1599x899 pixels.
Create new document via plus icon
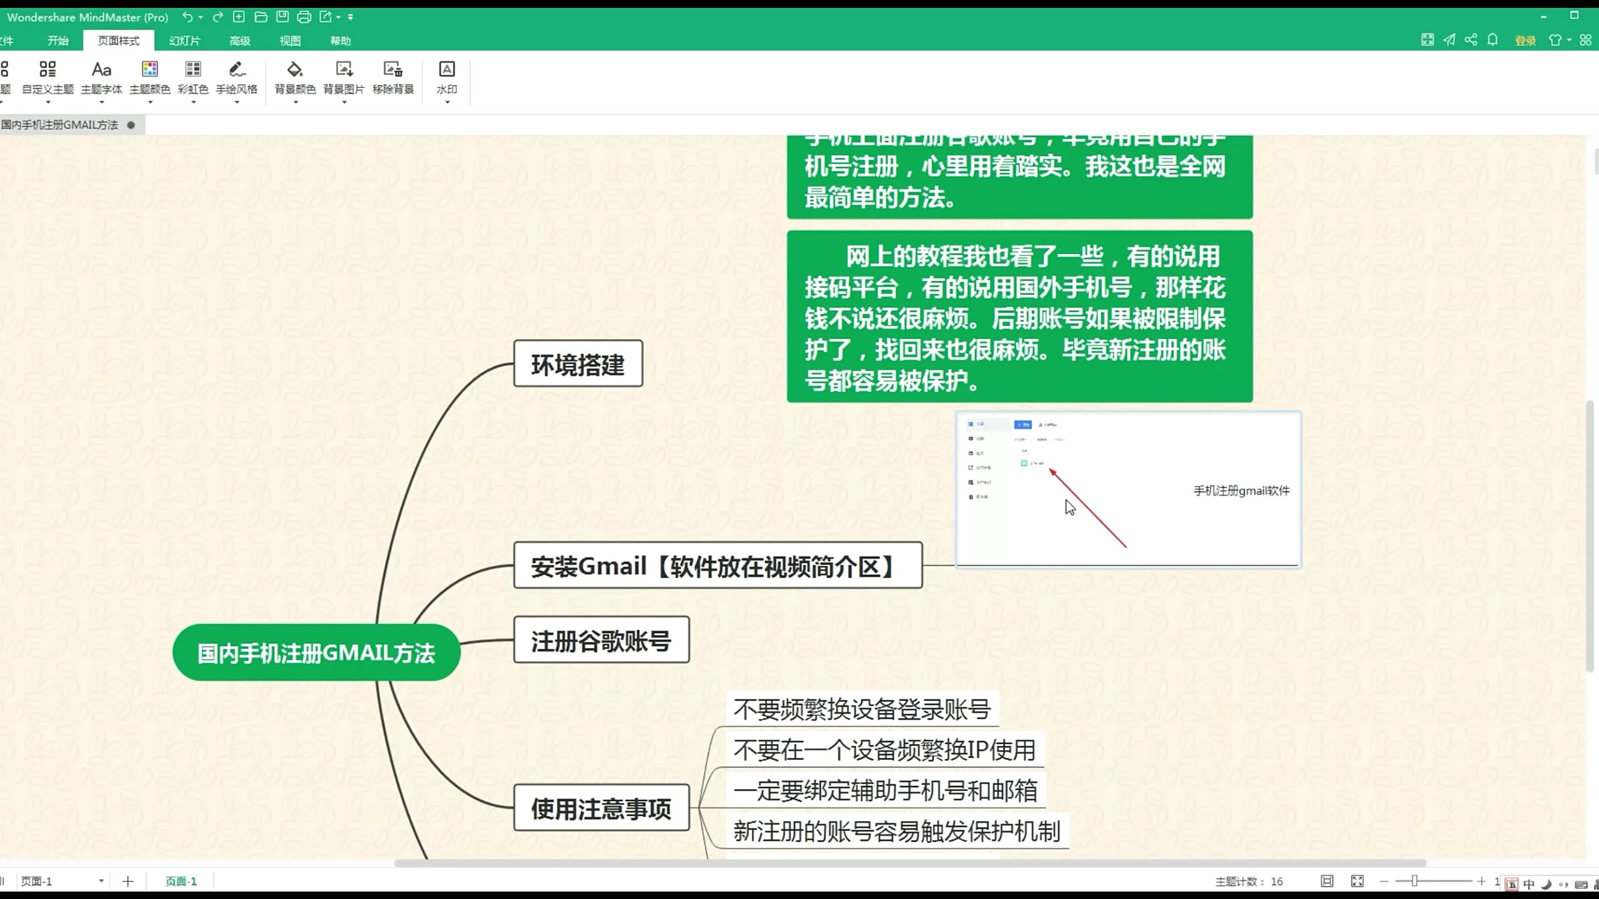[x=239, y=17]
